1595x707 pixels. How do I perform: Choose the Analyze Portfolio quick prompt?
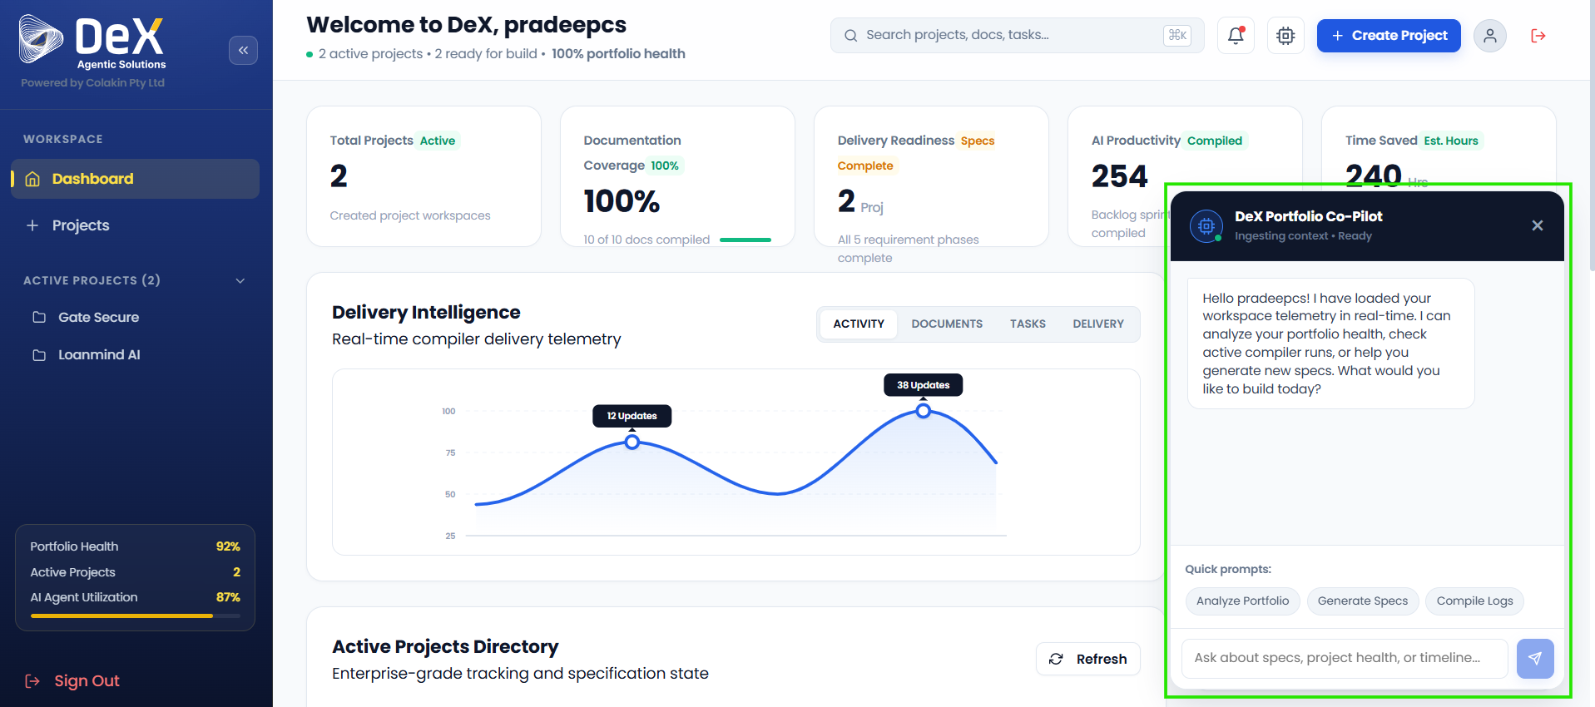[x=1242, y=601]
